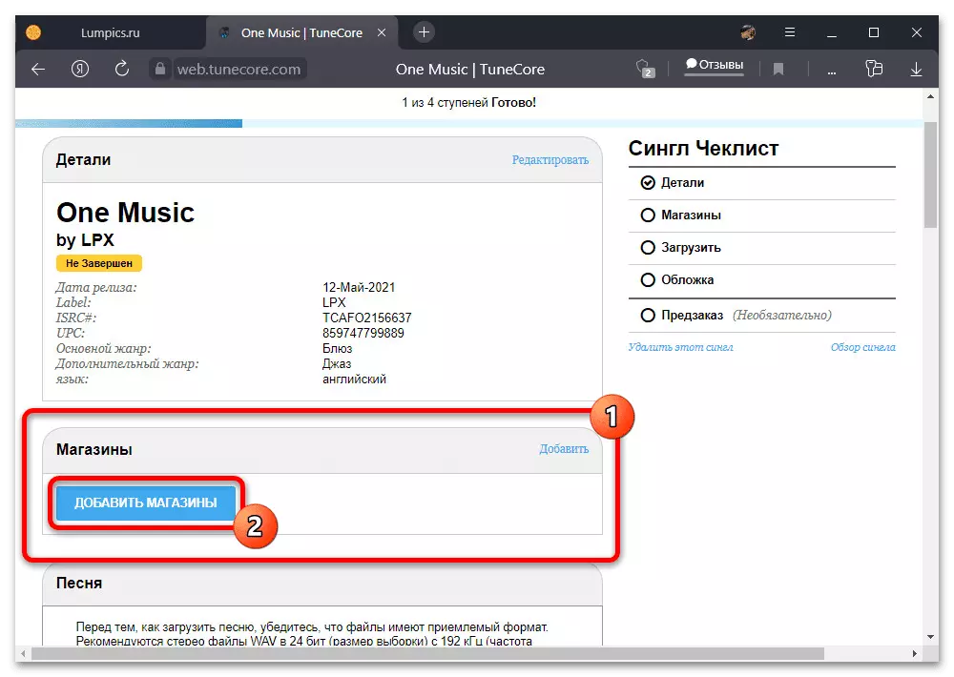
Task: Click the Отзывы reviews button
Action: point(715,65)
